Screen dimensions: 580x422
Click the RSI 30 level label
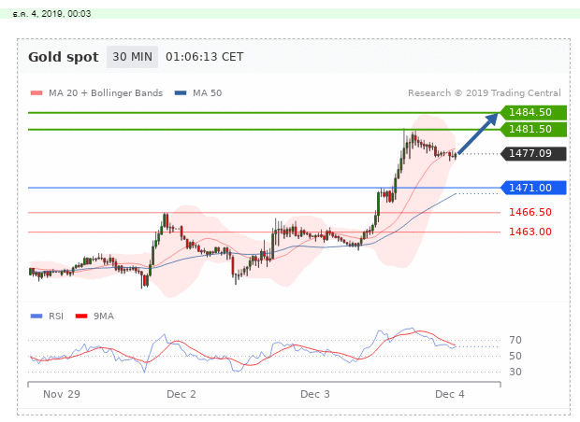515,372
